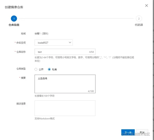This screenshot has height=140, width=154.
Task: Close the 创建镜像仓库 dialog
Action: tap(146, 6)
